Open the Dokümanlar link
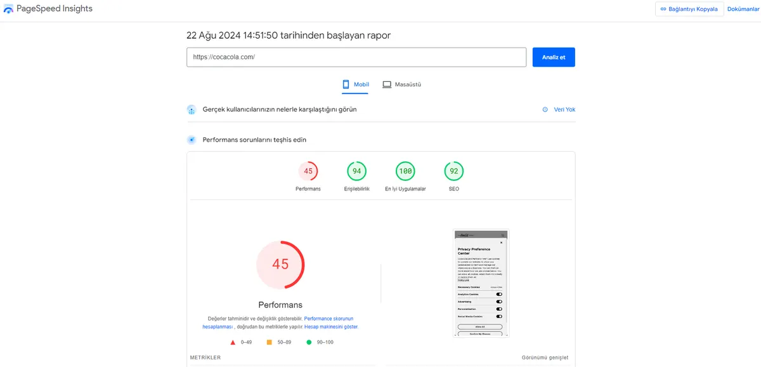This screenshot has height=367, width=761. (x=744, y=9)
